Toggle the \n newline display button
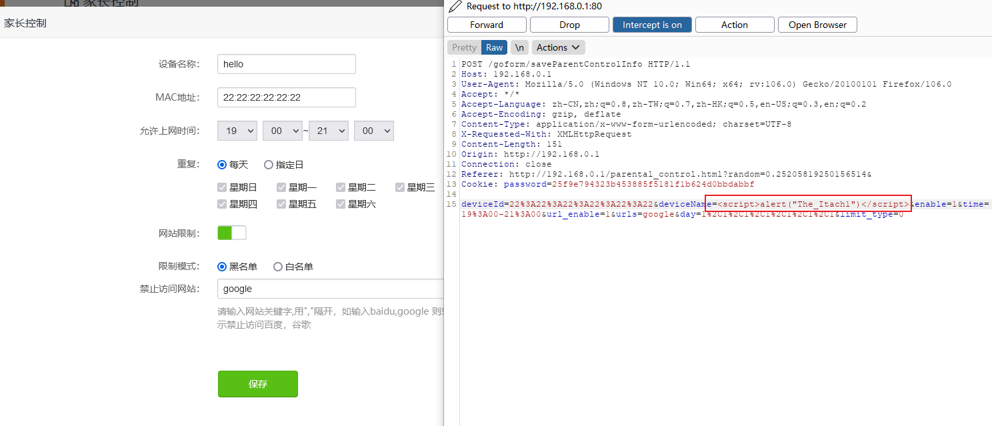Image resolution: width=992 pixels, height=426 pixels. (519, 47)
